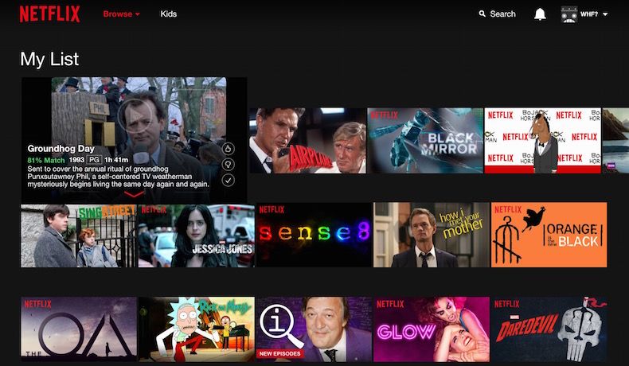Open the Browse dropdown menu
This screenshot has width=629, height=366.
point(121,14)
